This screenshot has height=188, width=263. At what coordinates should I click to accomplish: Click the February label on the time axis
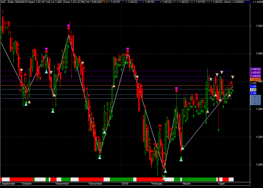point(157,184)
